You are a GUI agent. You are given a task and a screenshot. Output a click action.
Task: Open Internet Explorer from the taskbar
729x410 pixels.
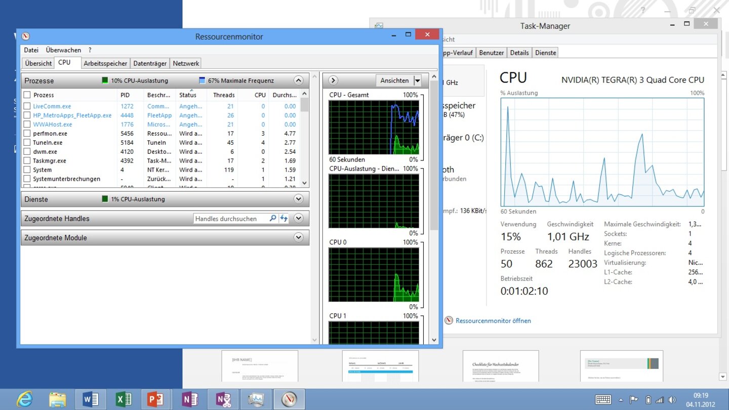tap(24, 399)
